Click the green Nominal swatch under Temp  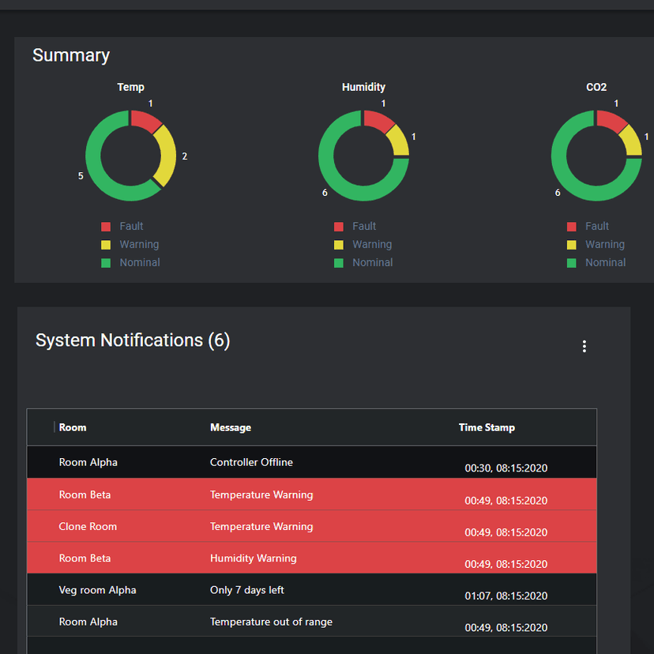[106, 263]
